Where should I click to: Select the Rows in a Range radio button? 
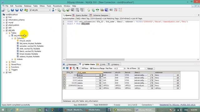click(91, 68)
